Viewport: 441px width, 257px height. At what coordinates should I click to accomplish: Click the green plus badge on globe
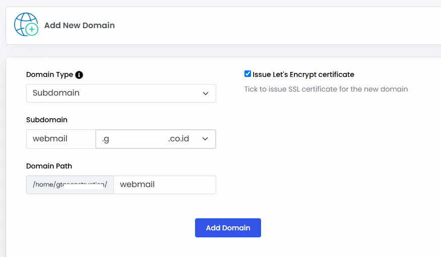pyautogui.click(x=32, y=30)
